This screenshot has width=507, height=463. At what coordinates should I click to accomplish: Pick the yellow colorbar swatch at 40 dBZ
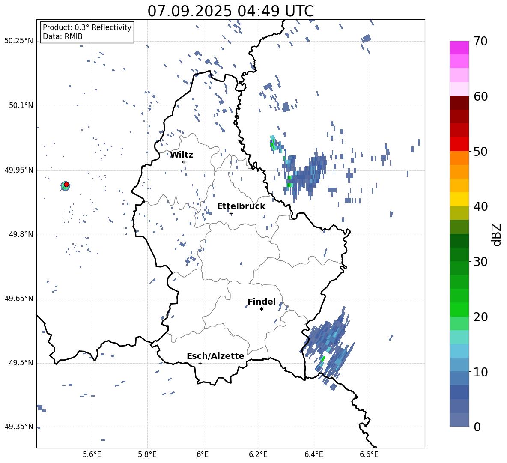pyautogui.click(x=459, y=200)
